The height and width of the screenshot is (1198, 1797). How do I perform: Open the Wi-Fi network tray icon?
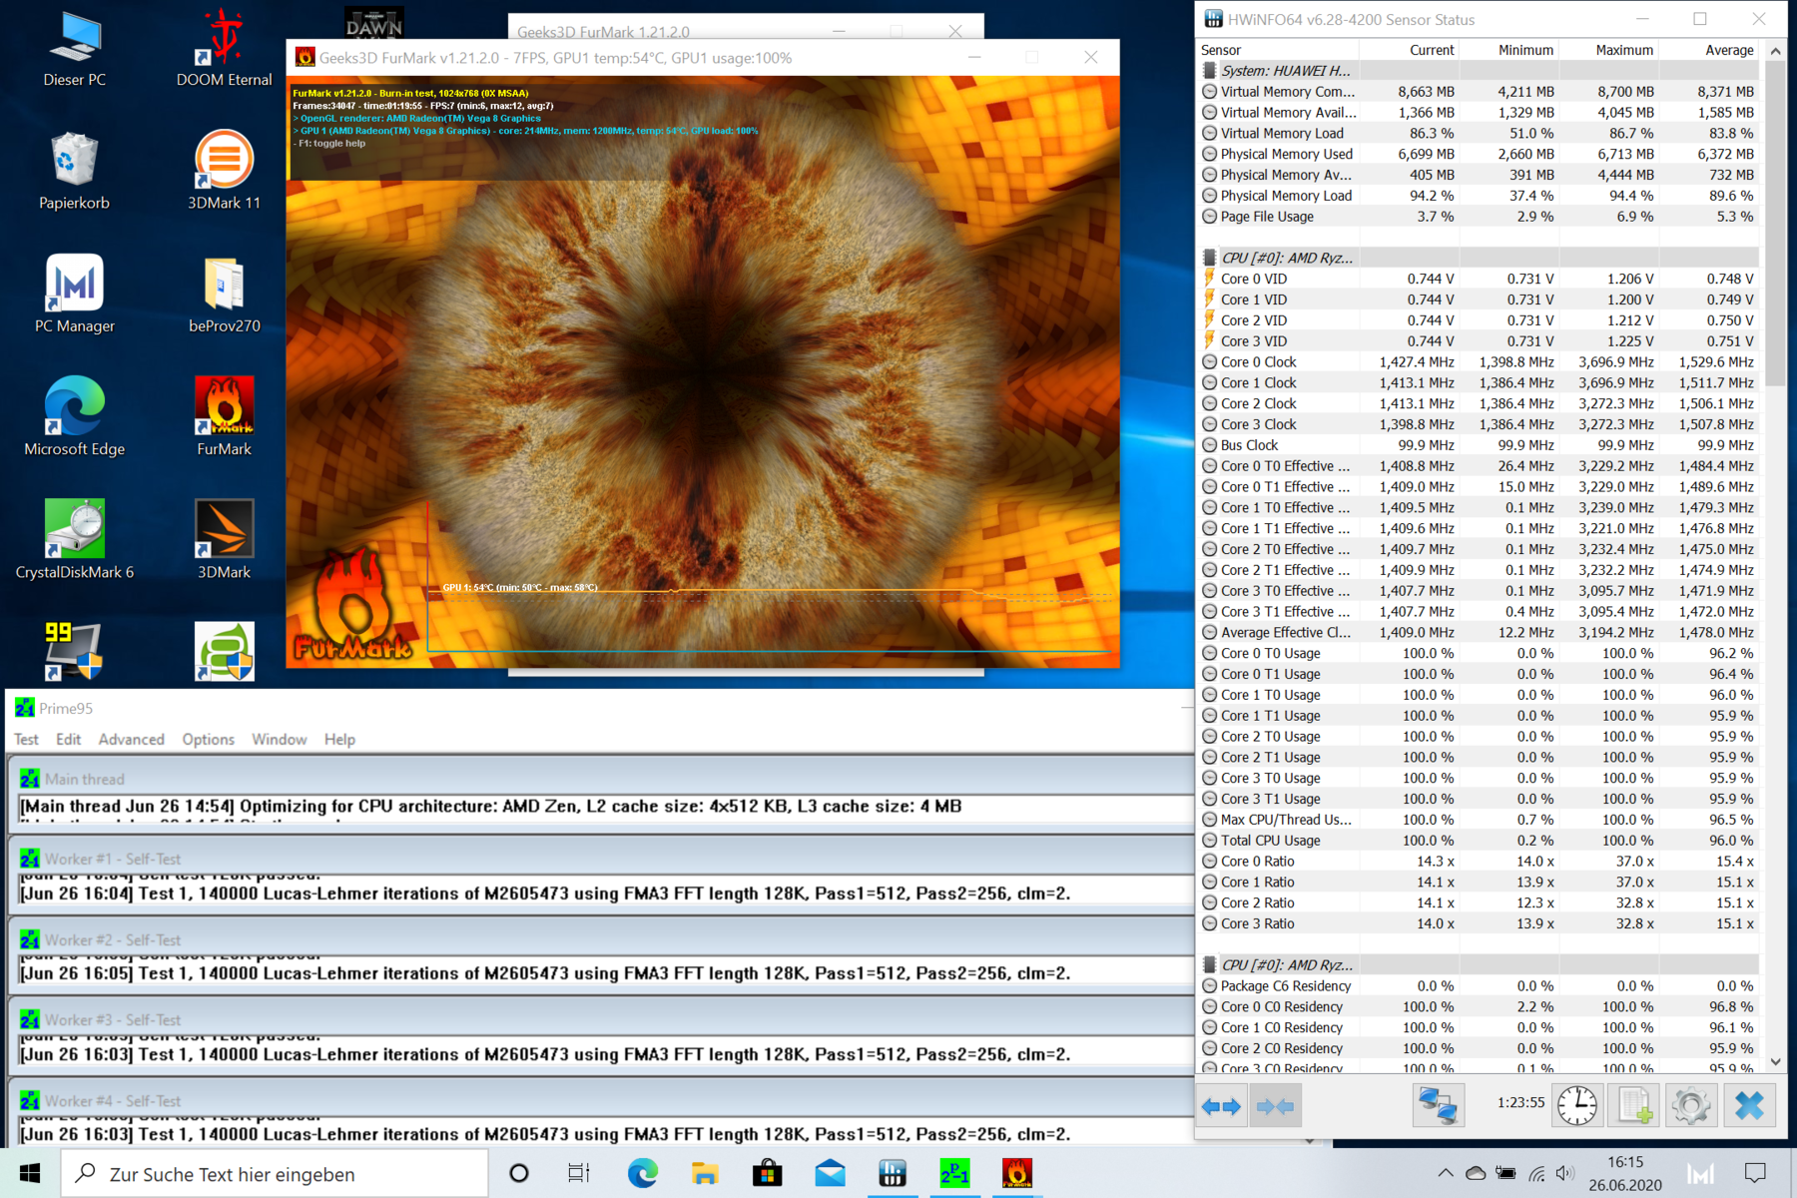coord(1536,1173)
